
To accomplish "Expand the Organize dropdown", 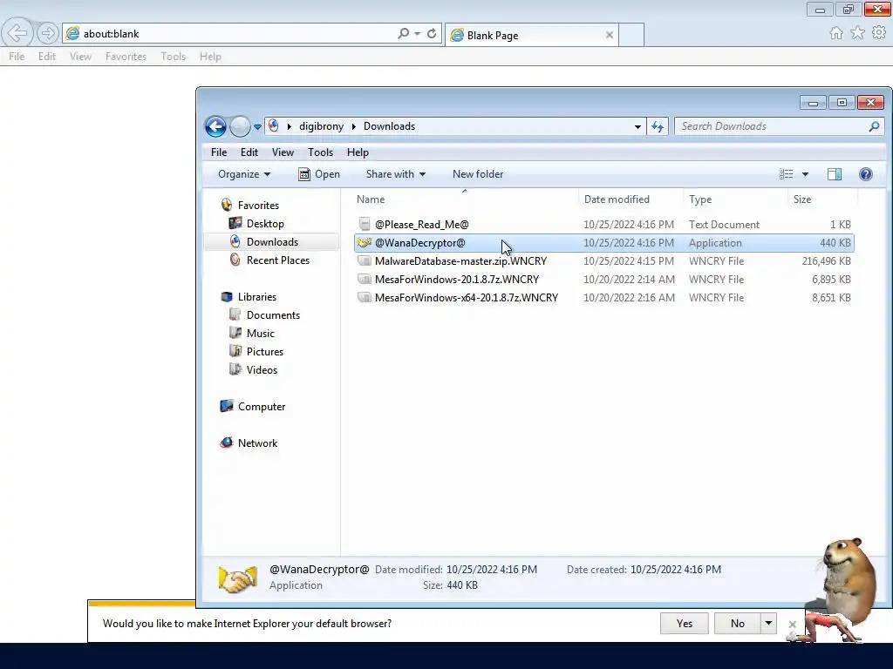I will 244,174.
